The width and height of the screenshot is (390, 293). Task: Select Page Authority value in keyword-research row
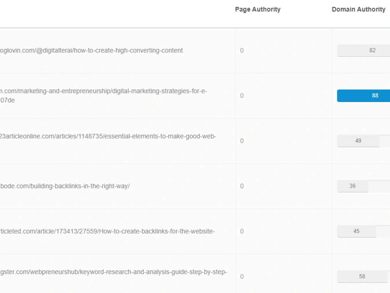coord(242,277)
